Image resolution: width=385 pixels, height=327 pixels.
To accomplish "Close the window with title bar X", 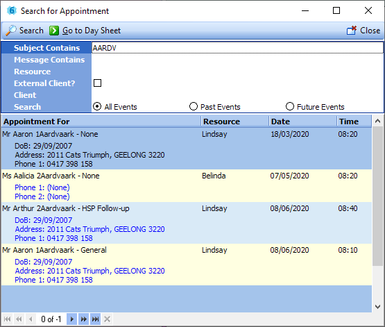I will point(368,10).
